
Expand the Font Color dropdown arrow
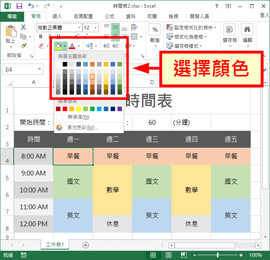(78, 46)
